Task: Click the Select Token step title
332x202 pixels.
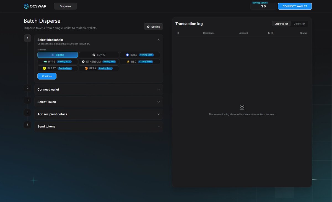Action: click(46, 102)
